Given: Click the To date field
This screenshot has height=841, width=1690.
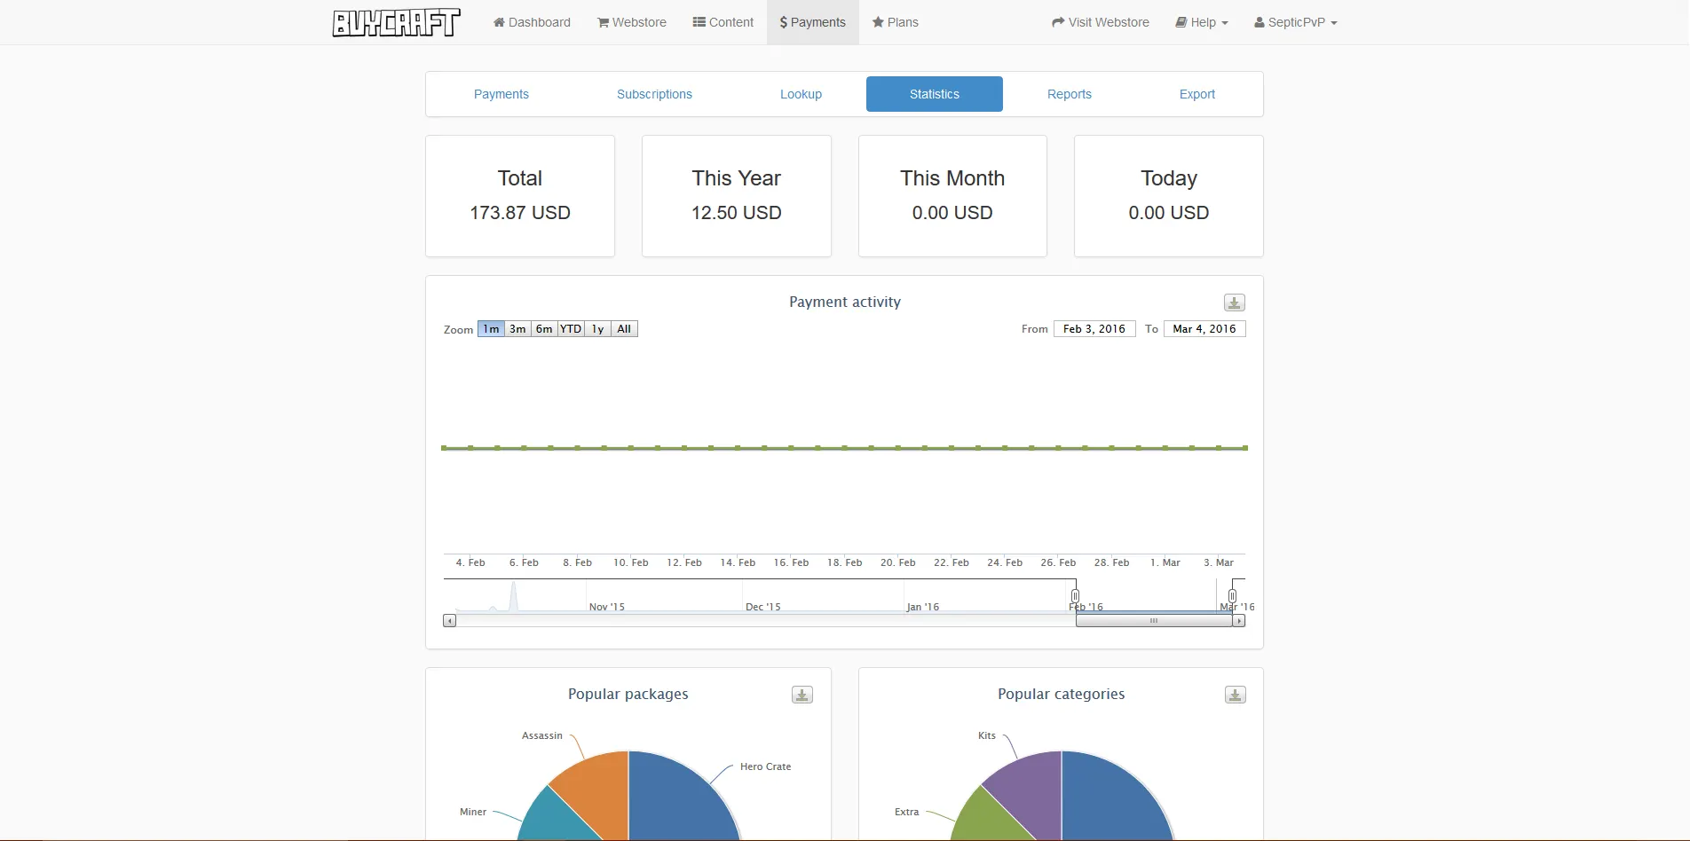Looking at the screenshot, I should tap(1204, 329).
